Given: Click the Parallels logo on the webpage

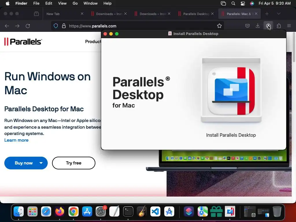Looking at the screenshot, I should click(23, 42).
